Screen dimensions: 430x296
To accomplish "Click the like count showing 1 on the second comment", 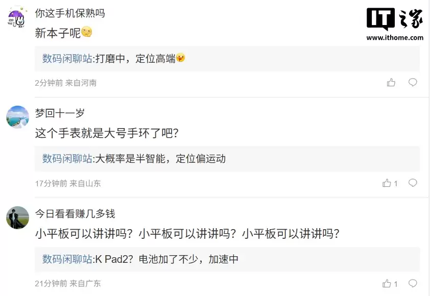I will pyautogui.click(x=396, y=183).
